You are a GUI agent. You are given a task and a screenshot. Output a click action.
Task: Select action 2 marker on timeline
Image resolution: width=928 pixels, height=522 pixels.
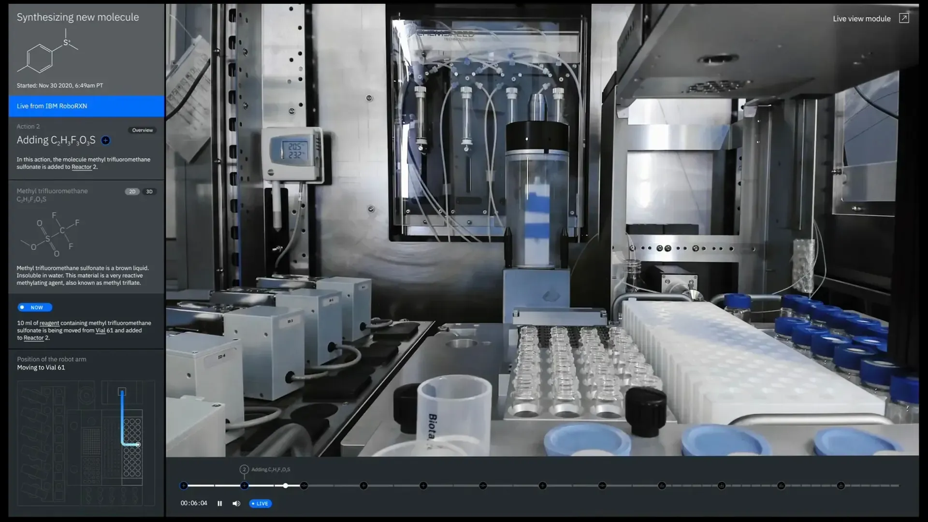[245, 485]
